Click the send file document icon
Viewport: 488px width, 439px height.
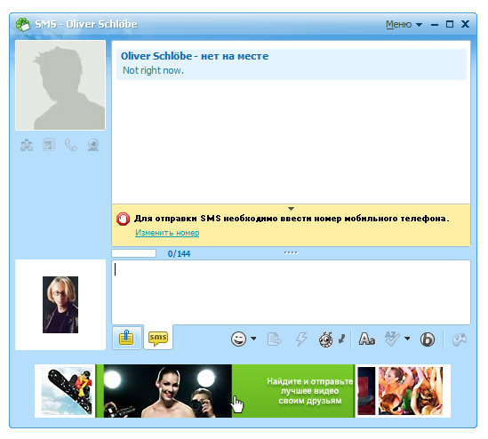pos(274,339)
